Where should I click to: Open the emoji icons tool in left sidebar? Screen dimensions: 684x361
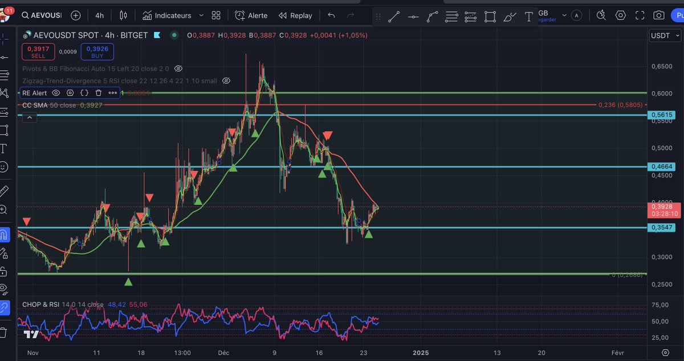[x=3, y=167]
